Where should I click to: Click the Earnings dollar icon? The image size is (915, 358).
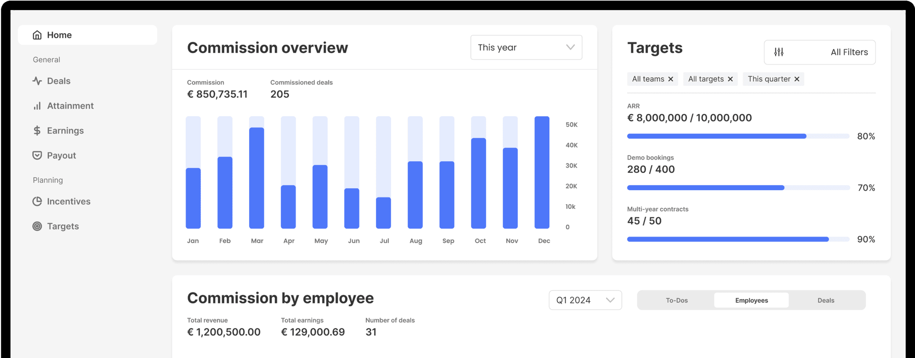pos(37,130)
